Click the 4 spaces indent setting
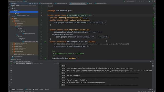 (x=149, y=91)
